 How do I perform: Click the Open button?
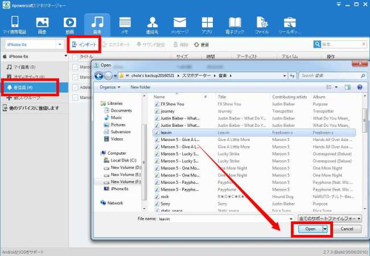[x=310, y=229]
